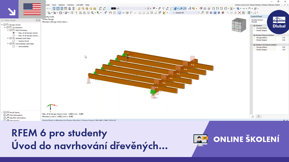Screen dimensions: 289x162
Task: Collapse the Ultimate Limit State node
Action: pos(8,38)
